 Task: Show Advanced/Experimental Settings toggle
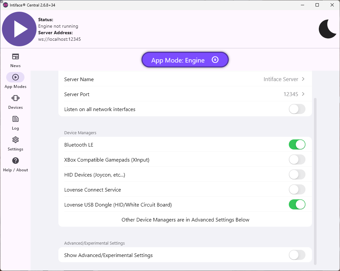coord(297,255)
